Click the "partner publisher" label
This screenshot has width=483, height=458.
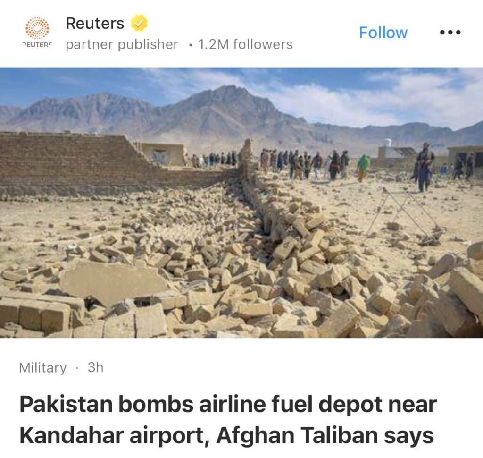pos(122,44)
